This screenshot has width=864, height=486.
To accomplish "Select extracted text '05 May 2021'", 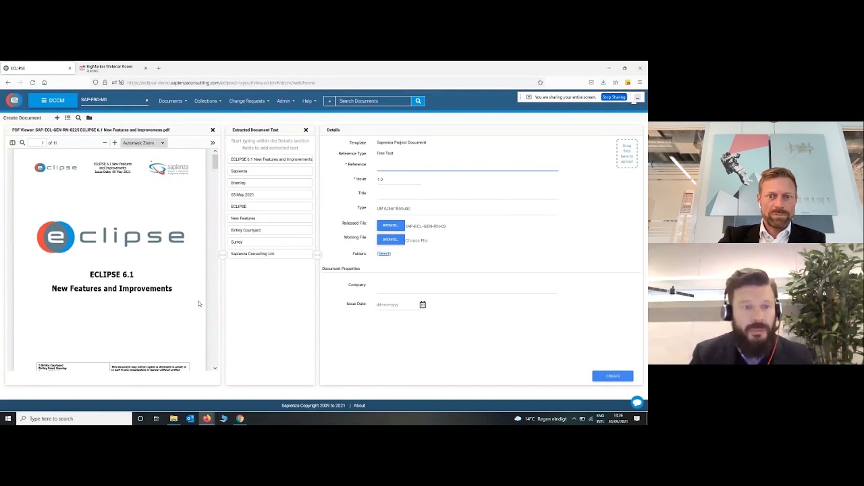I will pos(271,195).
